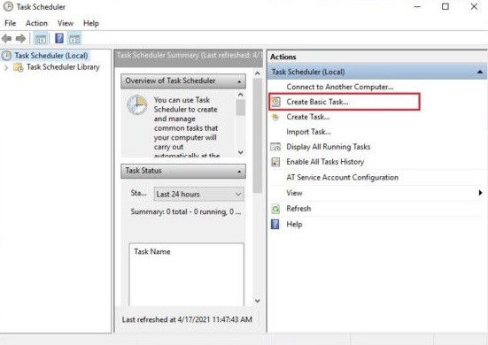Viewport: 488px width, 345px height.
Task: Minimize the Task Scheduler window
Action: 417,7
